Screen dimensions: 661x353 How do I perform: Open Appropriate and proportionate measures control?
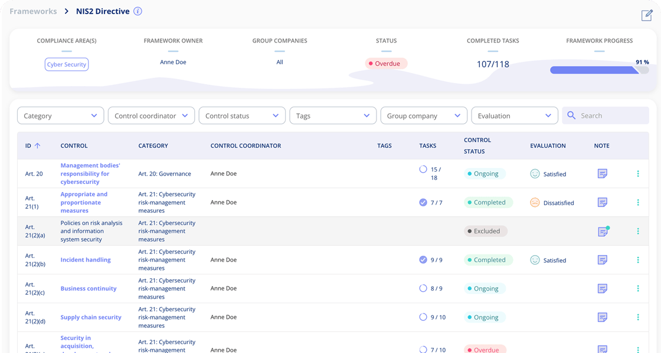coord(84,202)
